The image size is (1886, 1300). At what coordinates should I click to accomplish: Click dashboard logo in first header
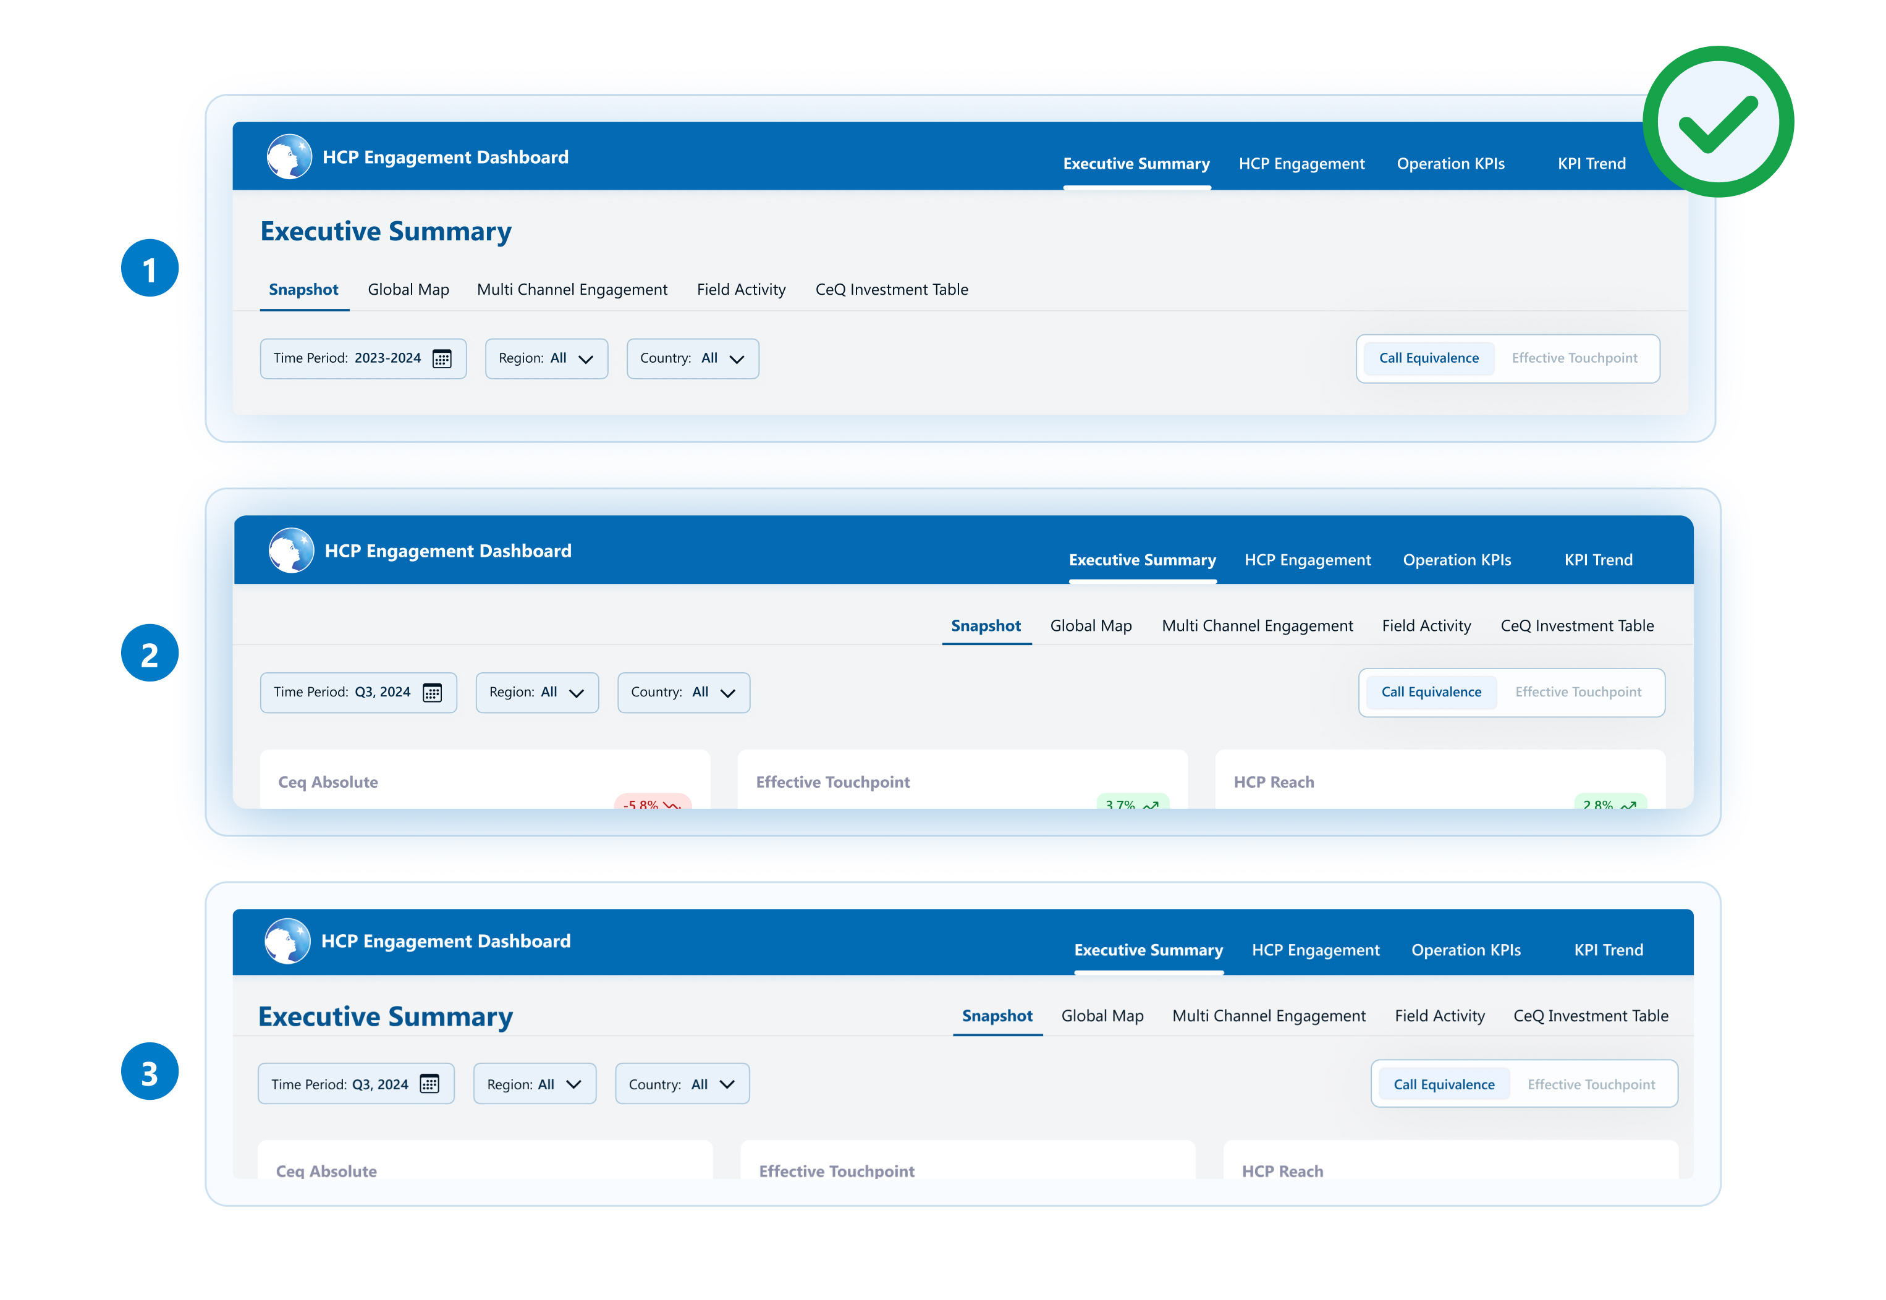click(289, 156)
